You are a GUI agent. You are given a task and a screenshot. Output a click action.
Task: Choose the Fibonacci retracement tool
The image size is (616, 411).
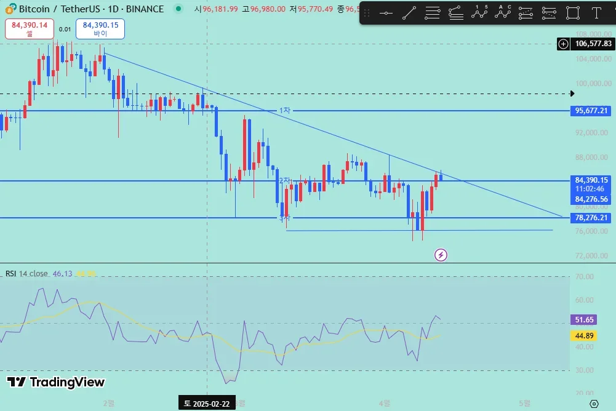click(x=433, y=14)
